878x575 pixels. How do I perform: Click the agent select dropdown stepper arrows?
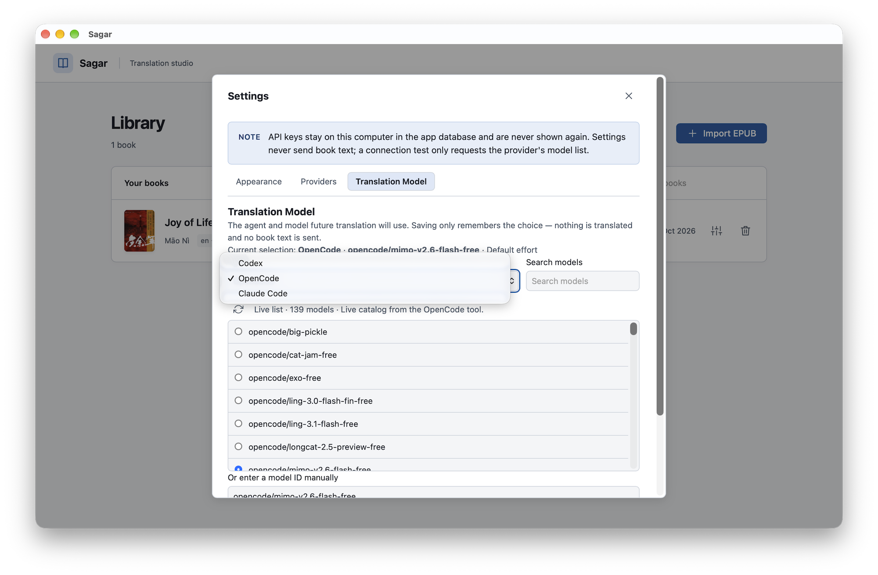point(512,281)
